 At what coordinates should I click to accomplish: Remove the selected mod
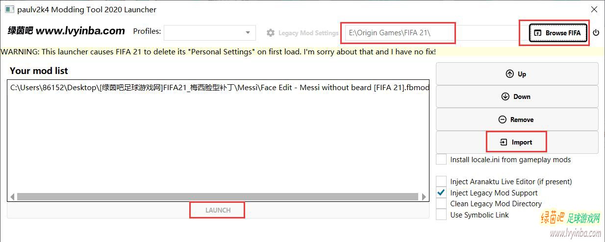pos(517,120)
